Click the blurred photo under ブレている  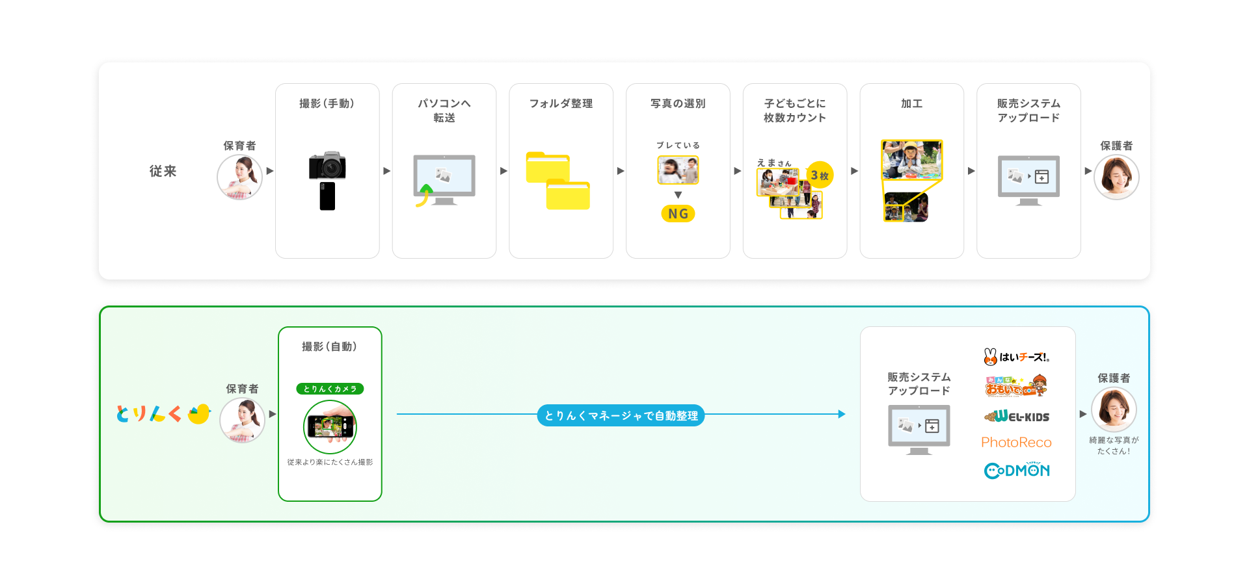(678, 170)
